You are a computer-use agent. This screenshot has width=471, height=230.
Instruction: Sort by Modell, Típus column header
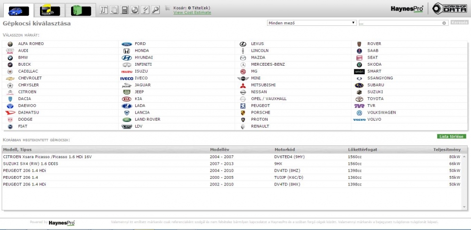coord(17,149)
